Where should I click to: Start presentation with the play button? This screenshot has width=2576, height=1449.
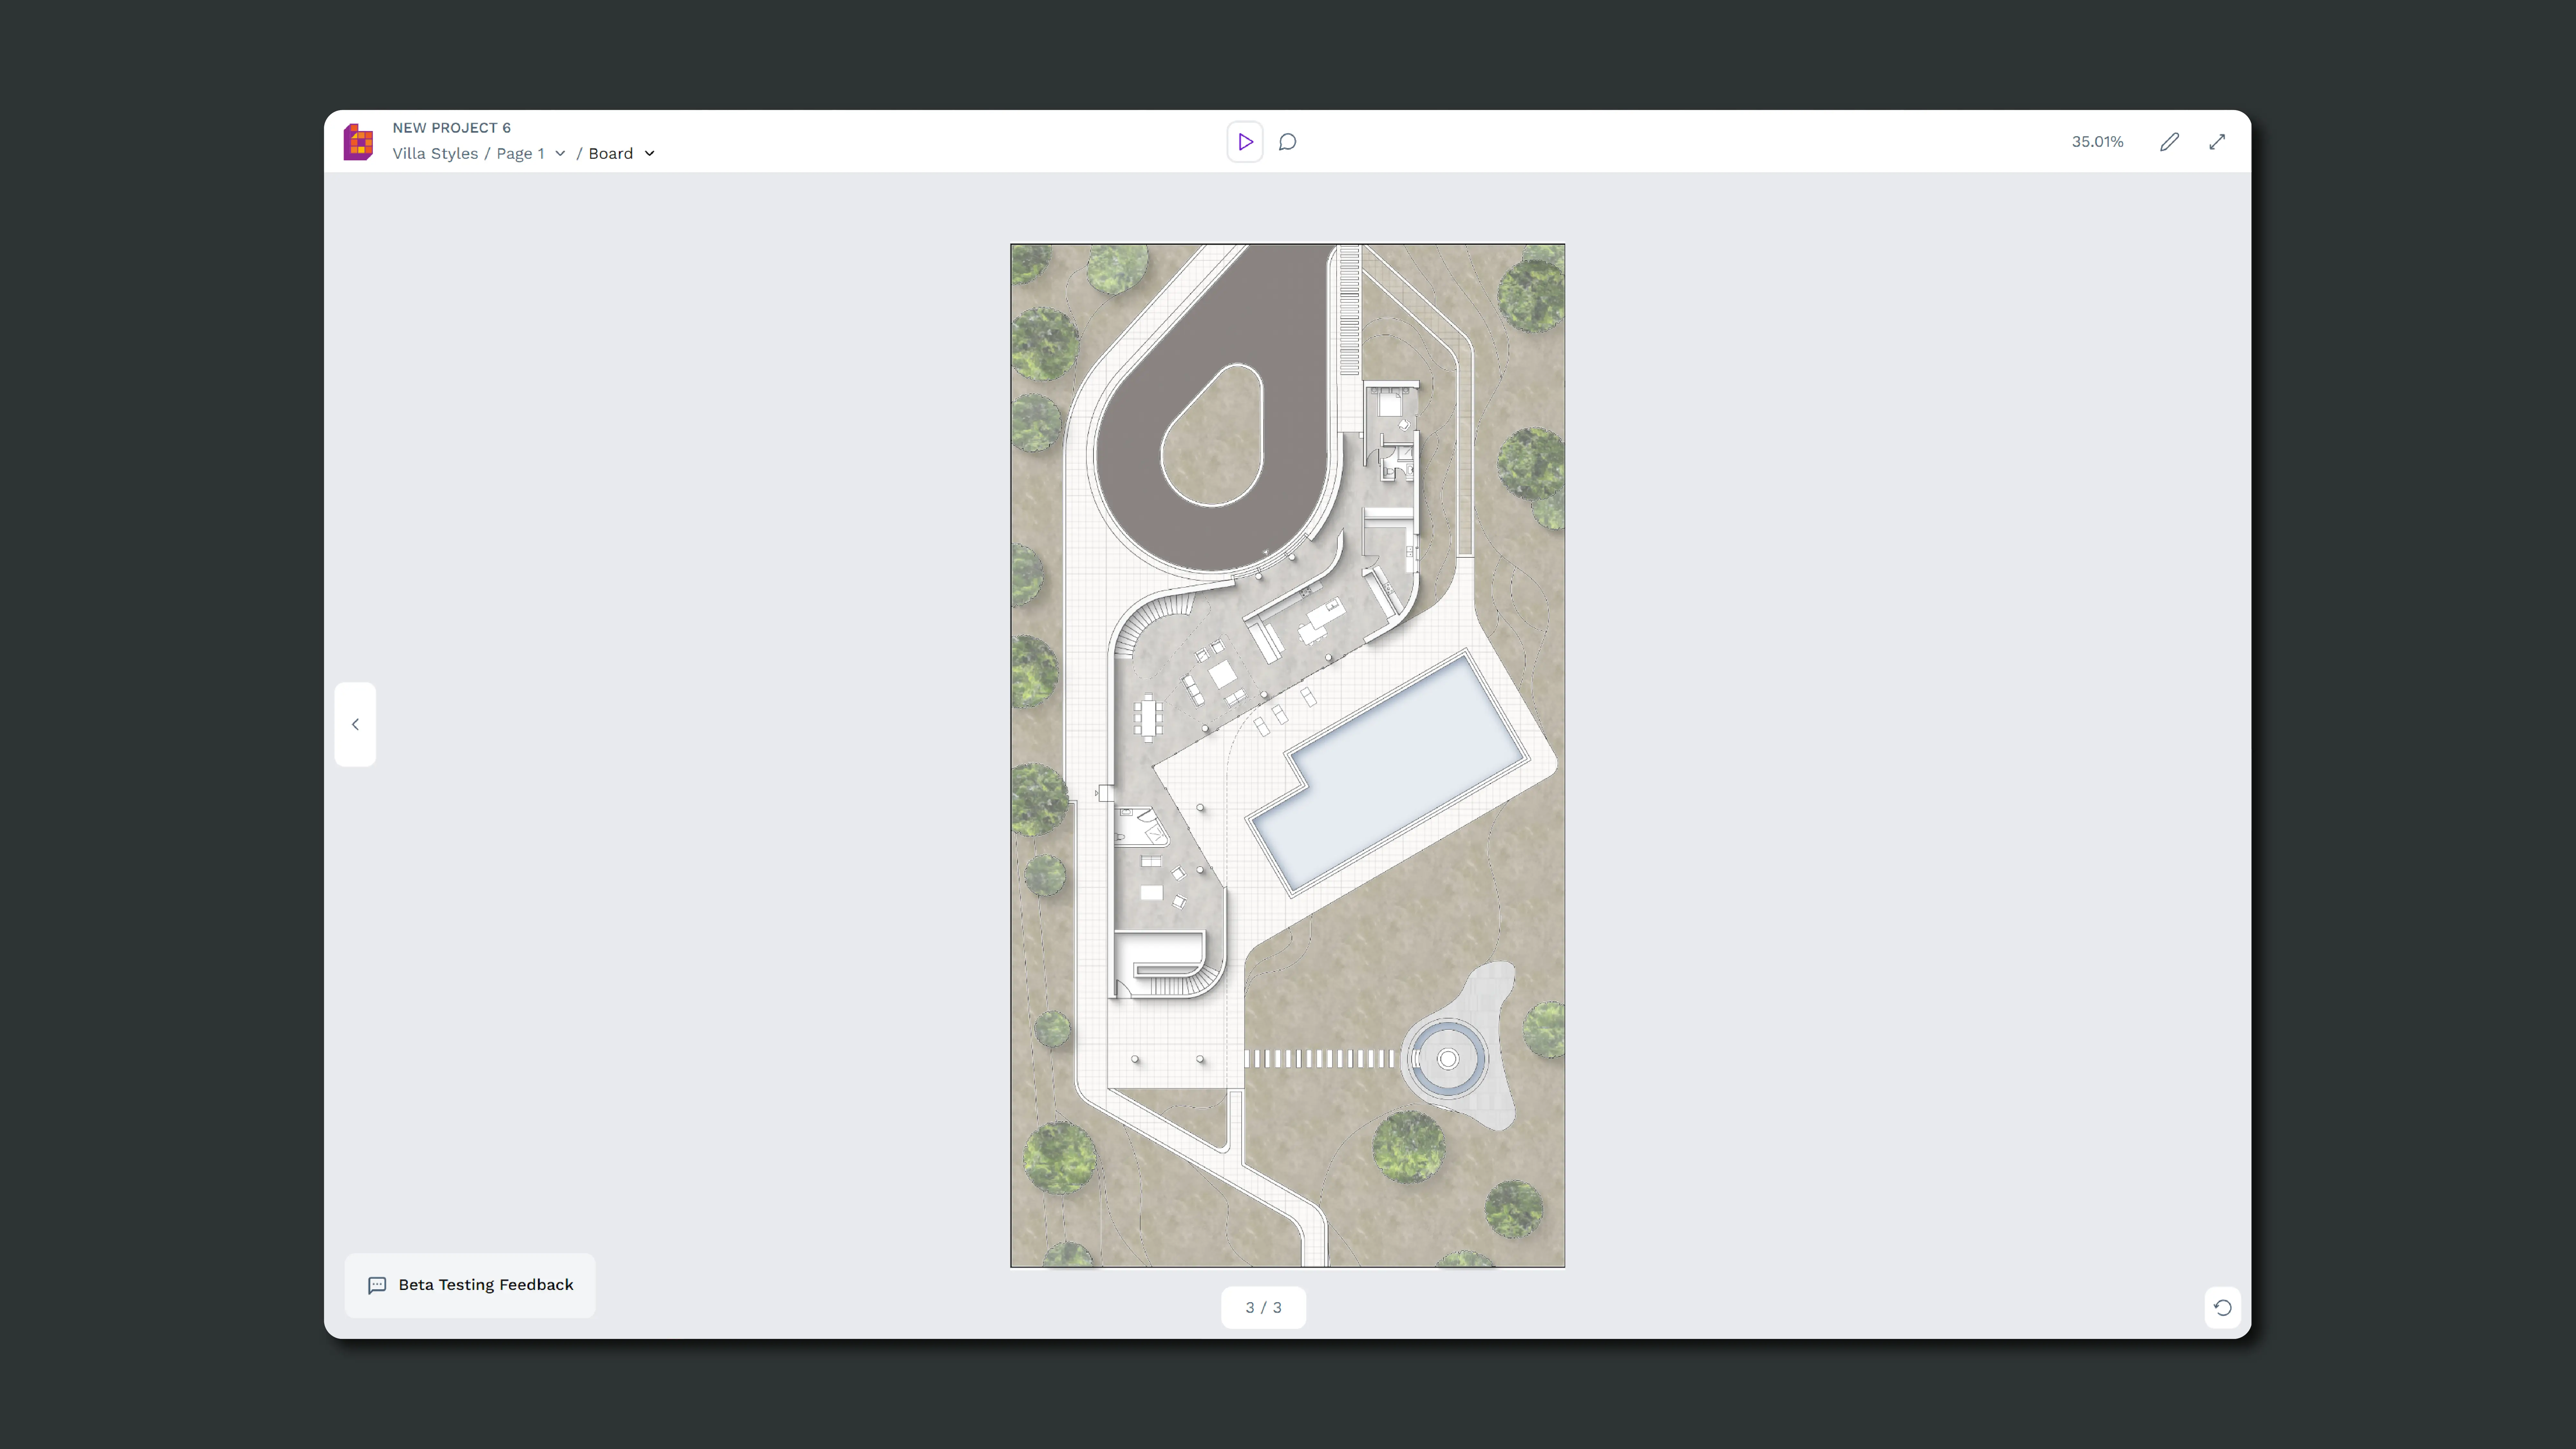pos(1245,142)
